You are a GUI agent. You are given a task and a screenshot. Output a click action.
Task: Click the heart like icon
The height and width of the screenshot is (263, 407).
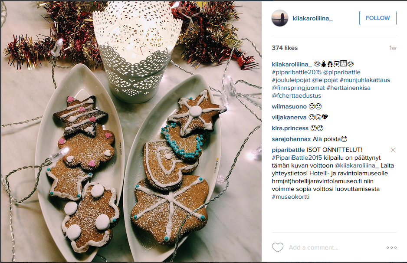click(x=277, y=247)
